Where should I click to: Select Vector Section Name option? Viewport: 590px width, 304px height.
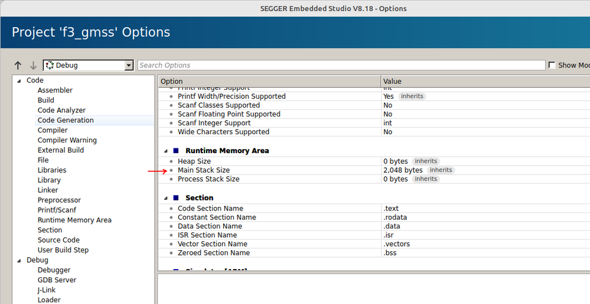tap(213, 244)
